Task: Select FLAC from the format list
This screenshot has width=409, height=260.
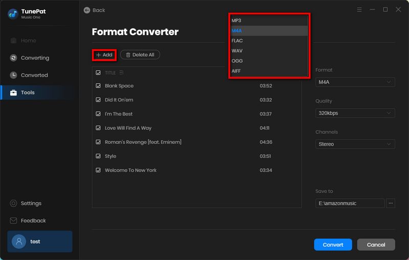Action: (269, 41)
